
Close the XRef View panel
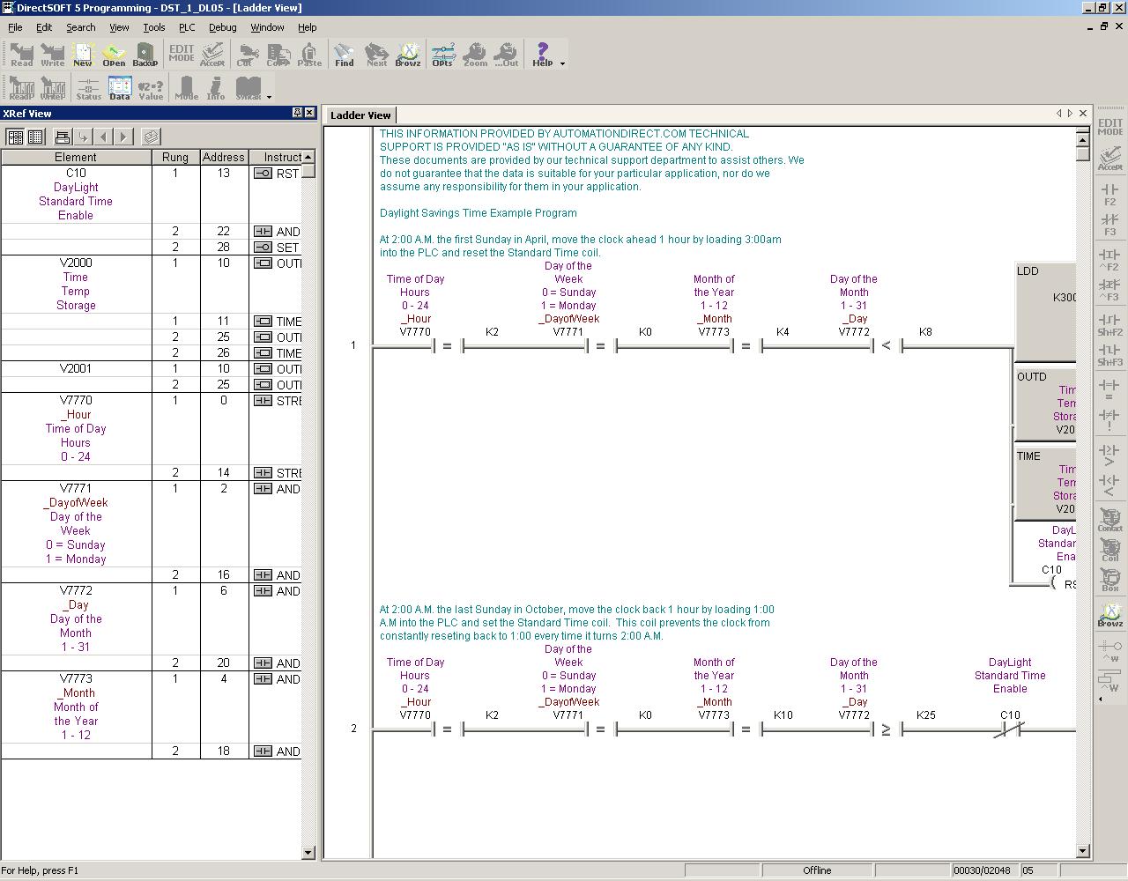pyautogui.click(x=309, y=113)
